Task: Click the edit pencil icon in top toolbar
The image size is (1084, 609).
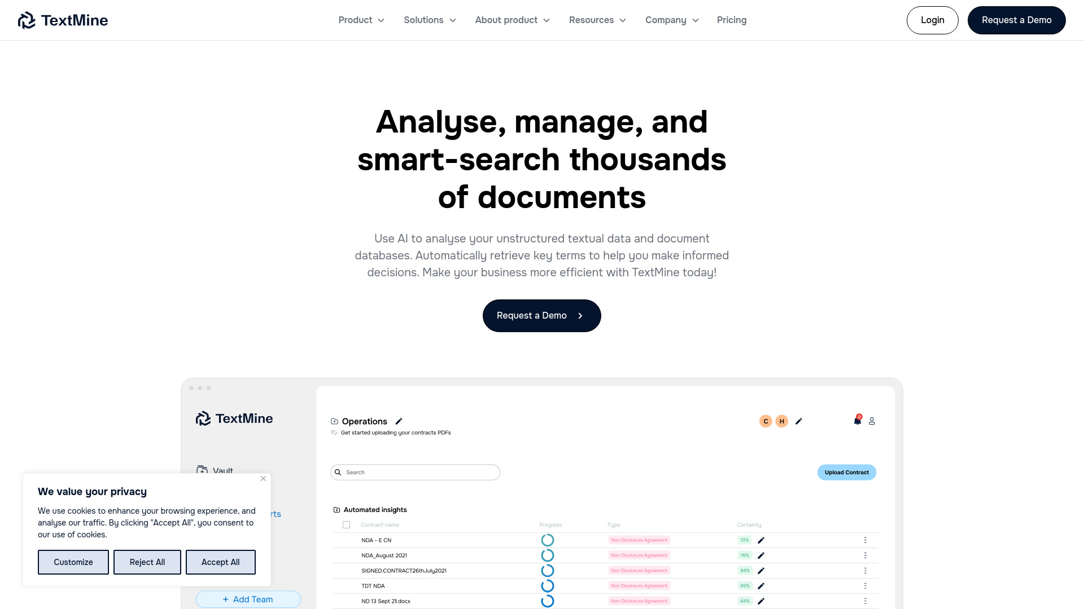Action: [799, 421]
